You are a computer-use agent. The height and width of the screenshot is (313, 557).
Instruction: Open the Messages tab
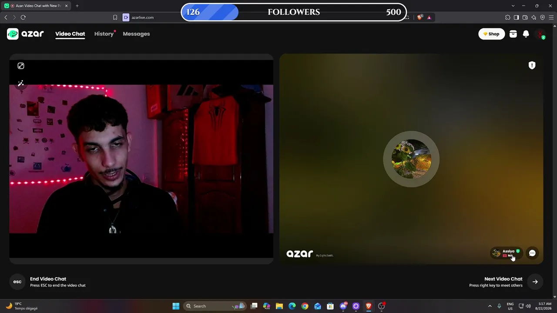pyautogui.click(x=136, y=34)
